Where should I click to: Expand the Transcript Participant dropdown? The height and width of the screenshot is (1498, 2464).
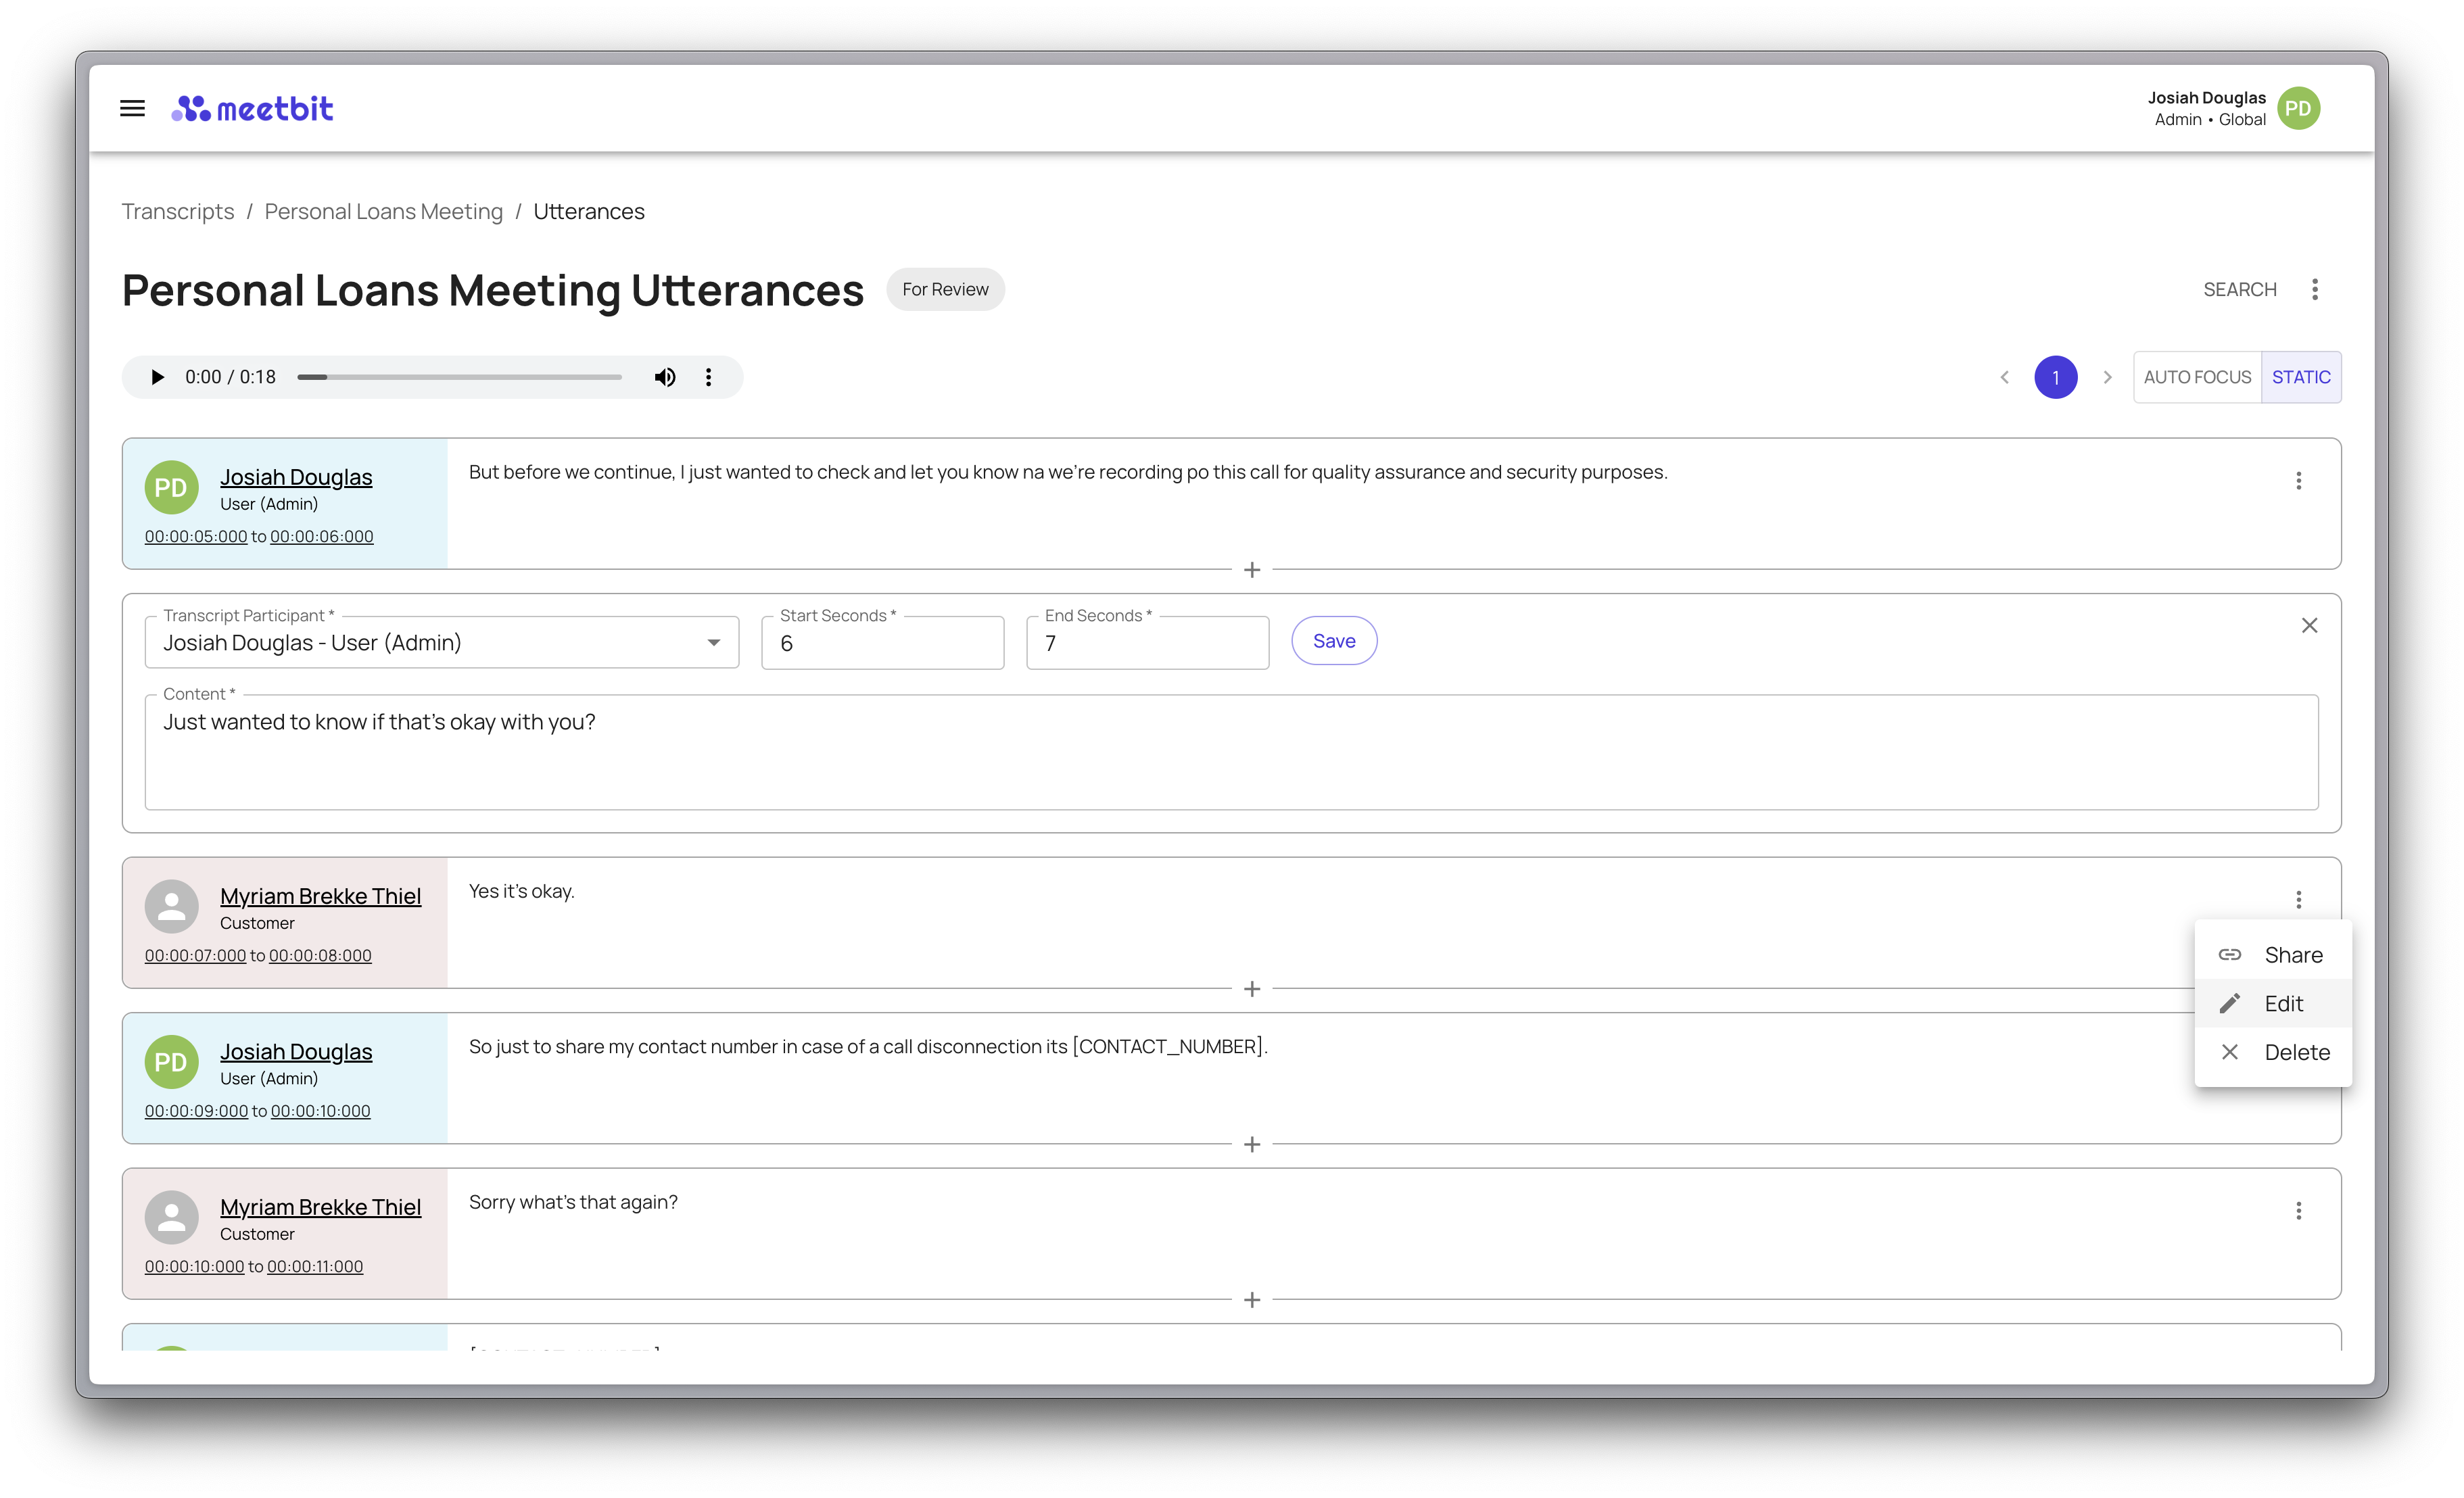[713, 643]
